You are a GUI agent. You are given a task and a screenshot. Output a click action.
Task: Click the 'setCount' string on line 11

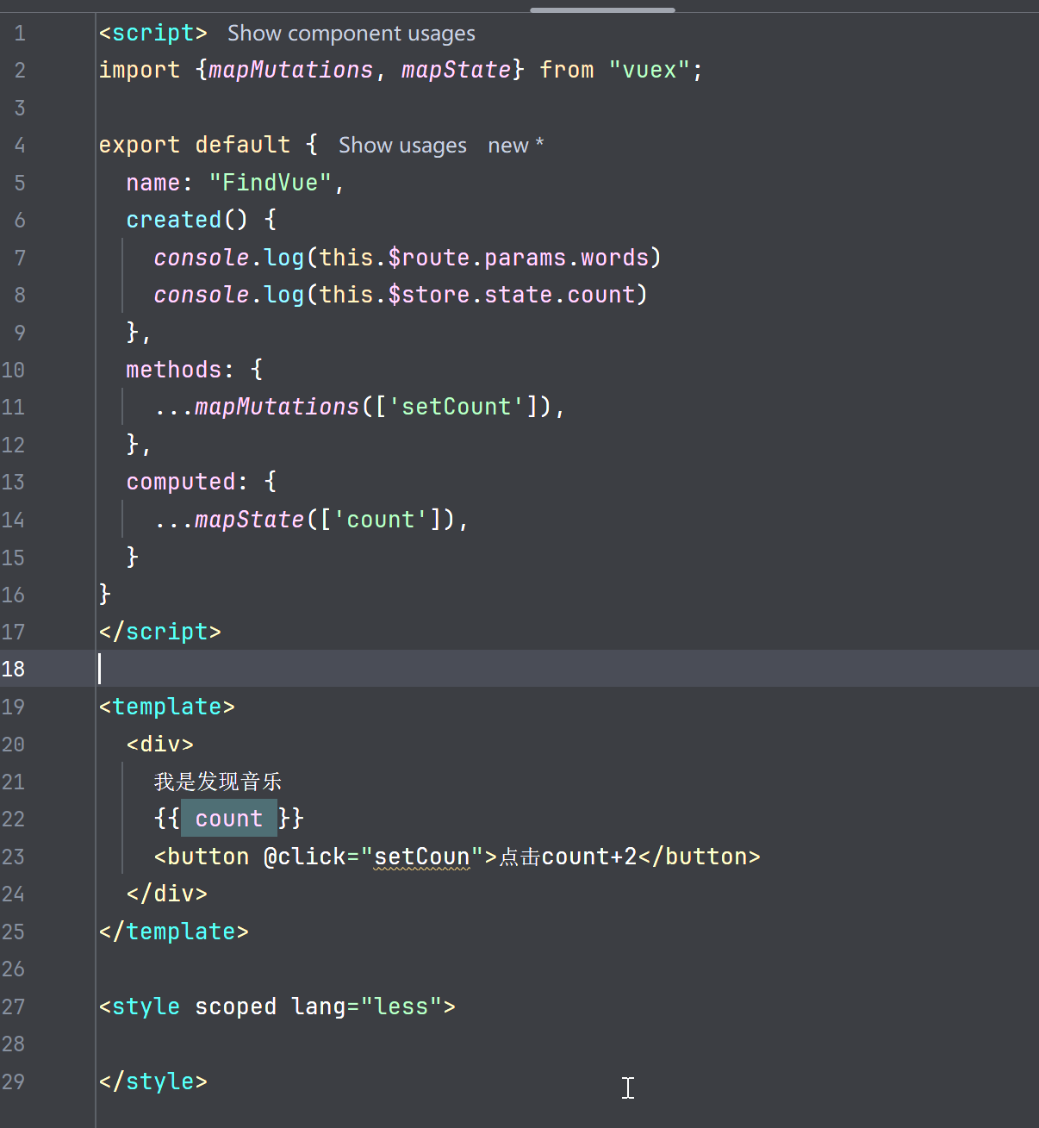pyautogui.click(x=457, y=407)
